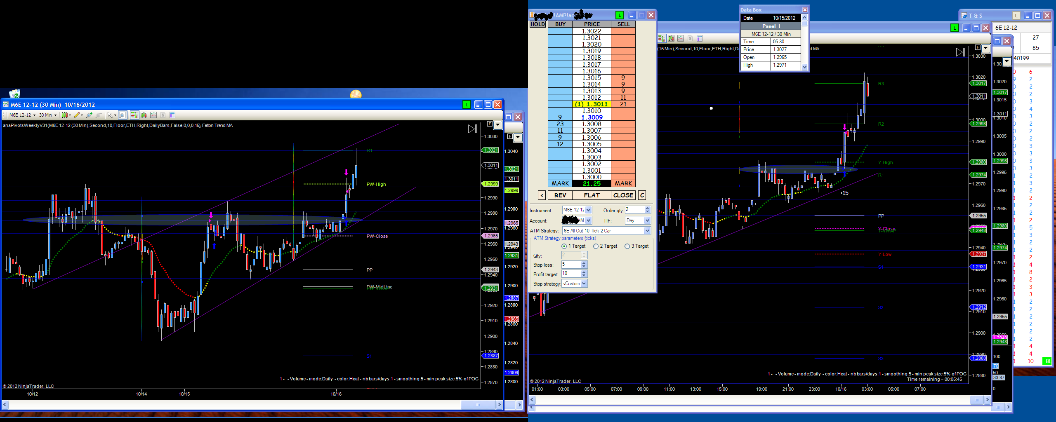Click green L link button on right chart
The image size is (1056, 422).
pyautogui.click(x=955, y=28)
